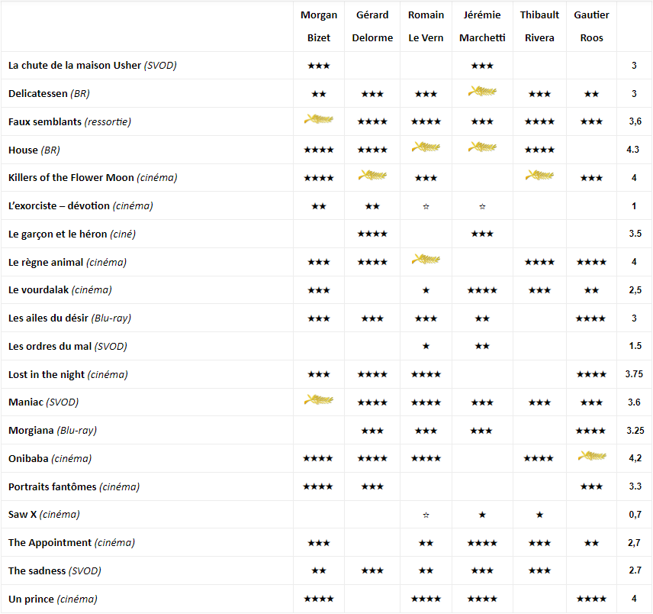Click Gérard Delorme's golden palm for Killers of the Flower Moon

[372, 176]
